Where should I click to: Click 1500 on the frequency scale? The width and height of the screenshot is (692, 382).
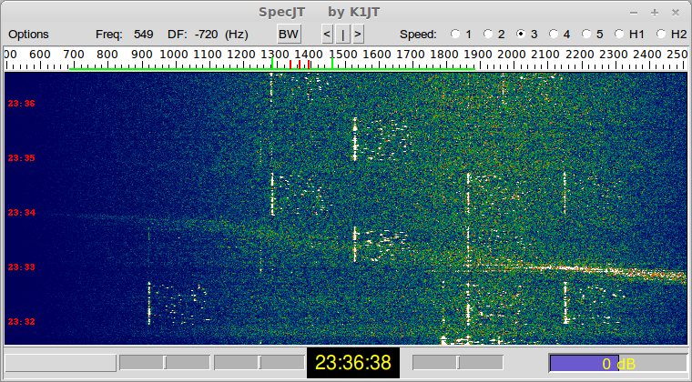click(x=342, y=55)
